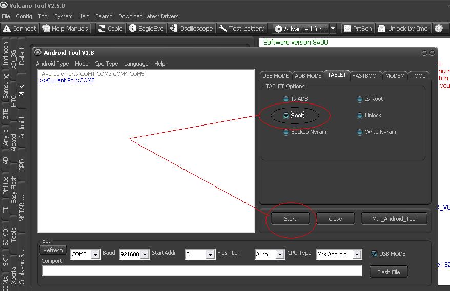Open the Advanced form button
Screen dimensions: 450x291
pos(300,29)
